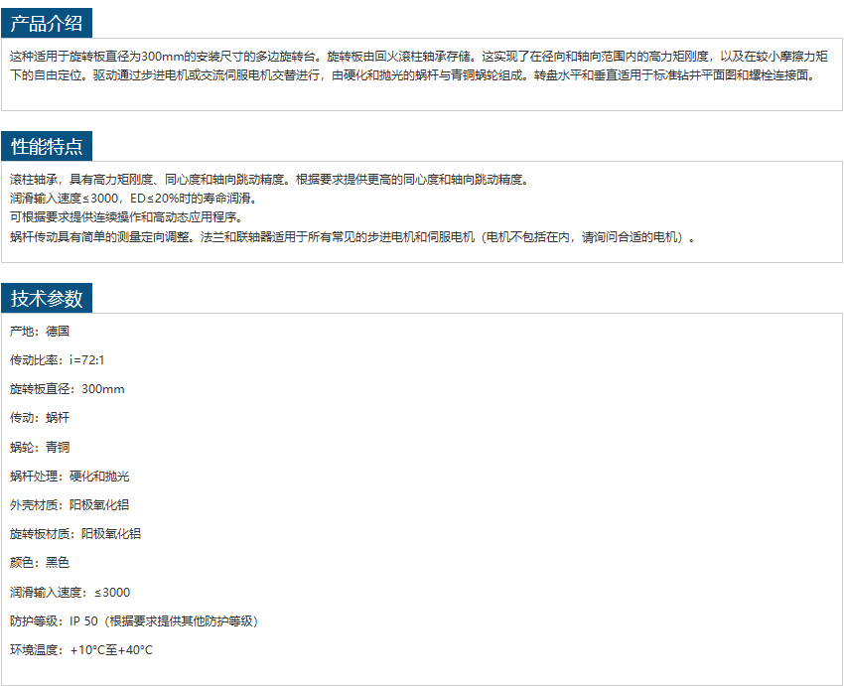Screen dimensions: 844x686
Task: Select the 性能特点 section header
Action: point(47,147)
